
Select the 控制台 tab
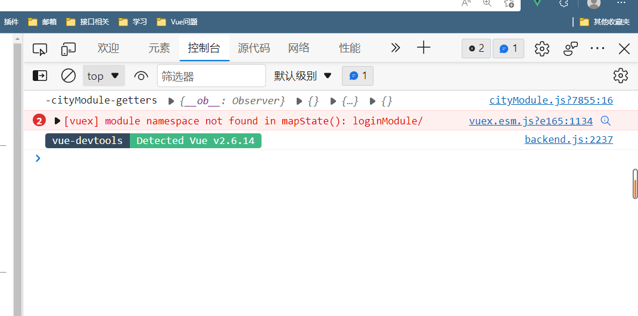coord(204,48)
